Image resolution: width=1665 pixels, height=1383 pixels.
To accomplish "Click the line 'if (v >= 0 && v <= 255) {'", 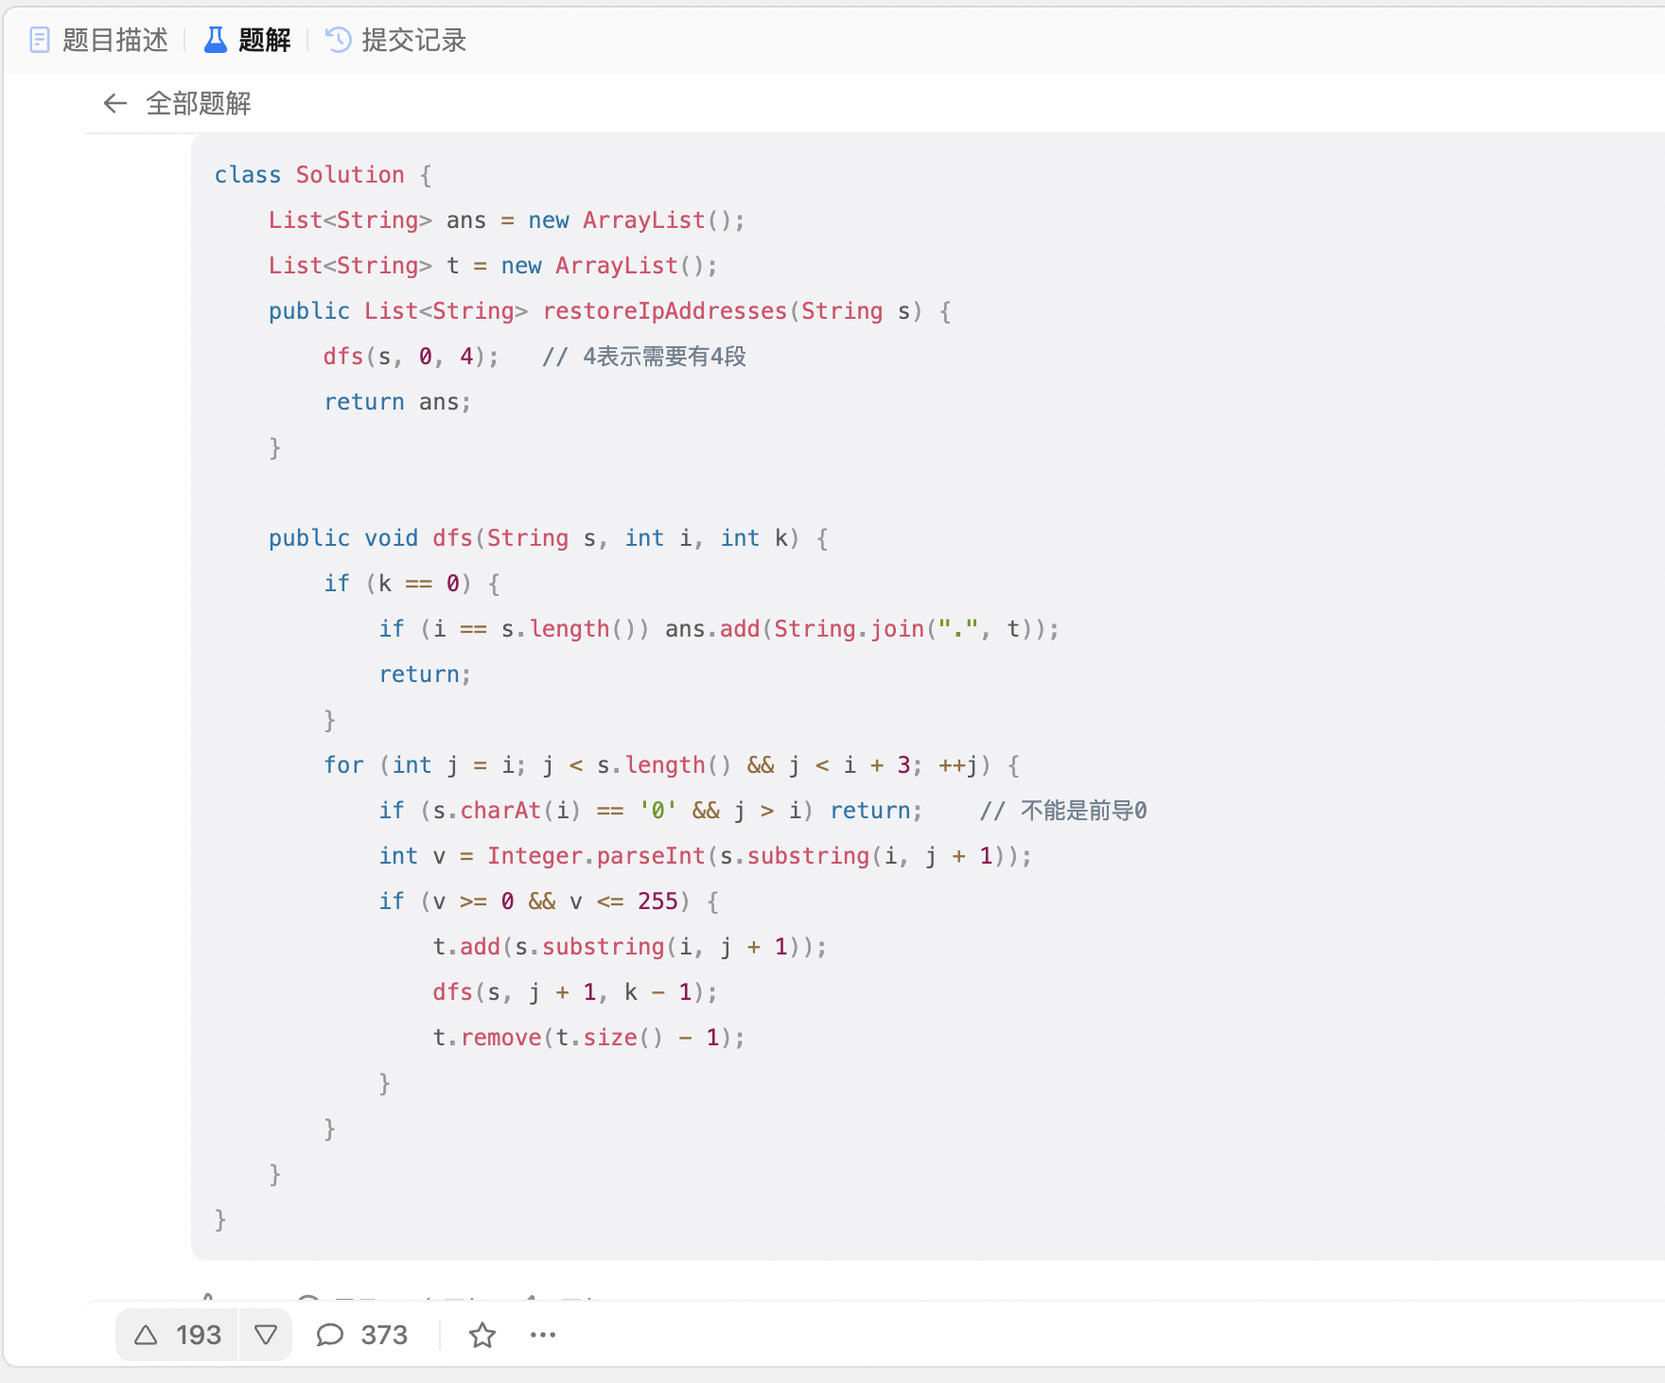I will pyautogui.click(x=549, y=902).
